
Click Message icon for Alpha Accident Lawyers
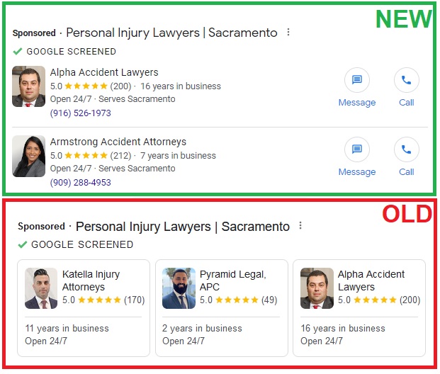pos(357,80)
